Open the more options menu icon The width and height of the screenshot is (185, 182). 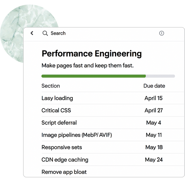click(162, 33)
